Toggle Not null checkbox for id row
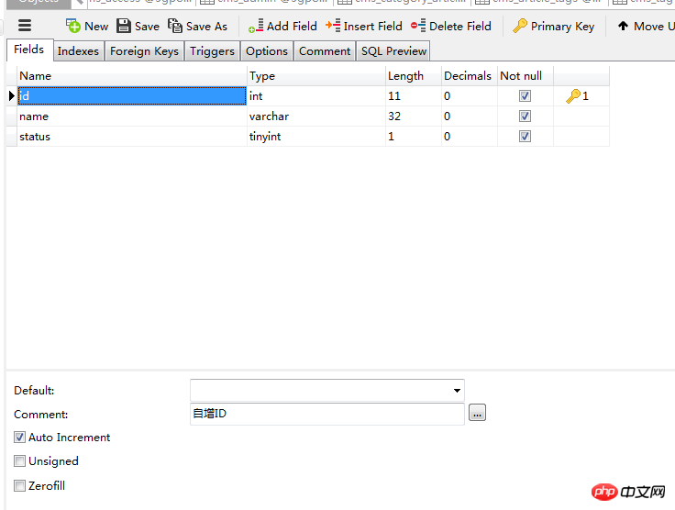Viewport: 675px width, 510px height. point(525,95)
